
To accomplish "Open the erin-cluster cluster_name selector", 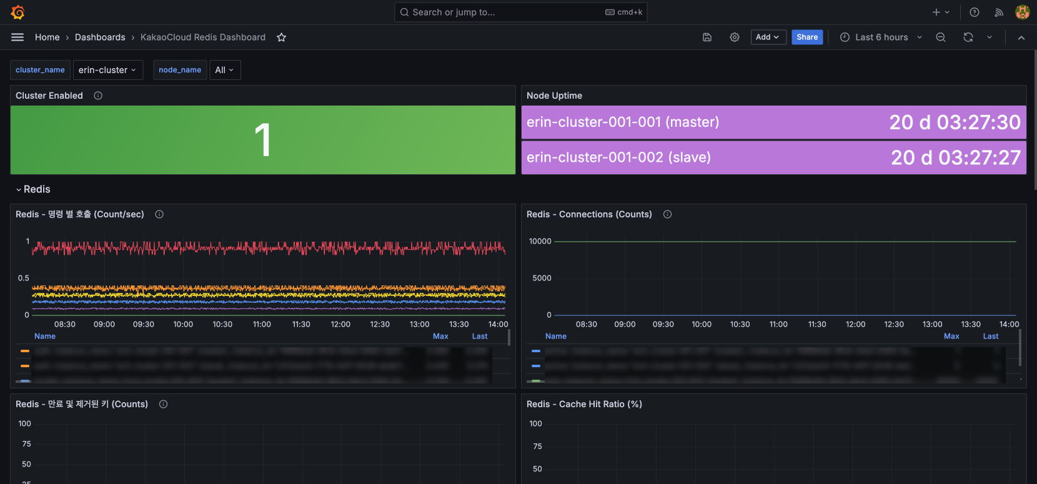I will click(107, 70).
